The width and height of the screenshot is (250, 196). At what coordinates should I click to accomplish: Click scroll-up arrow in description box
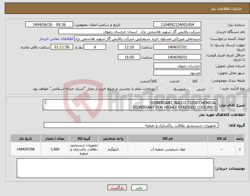(45, 101)
